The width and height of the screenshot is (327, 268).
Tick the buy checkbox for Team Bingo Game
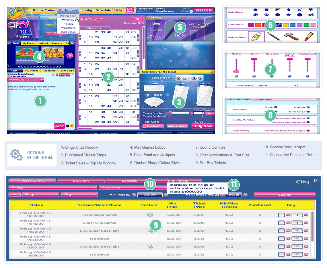pyautogui.click(x=281, y=215)
